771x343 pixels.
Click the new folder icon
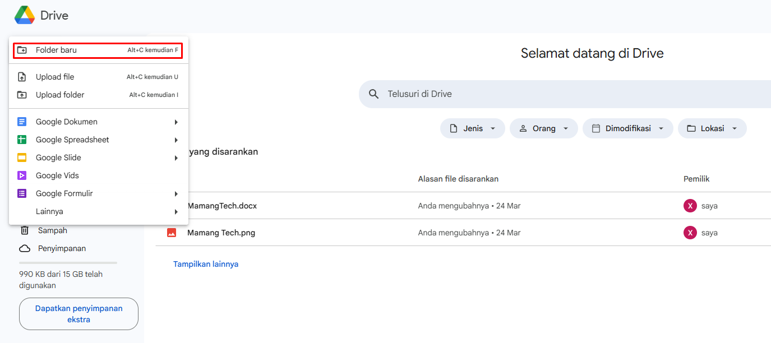coord(22,50)
